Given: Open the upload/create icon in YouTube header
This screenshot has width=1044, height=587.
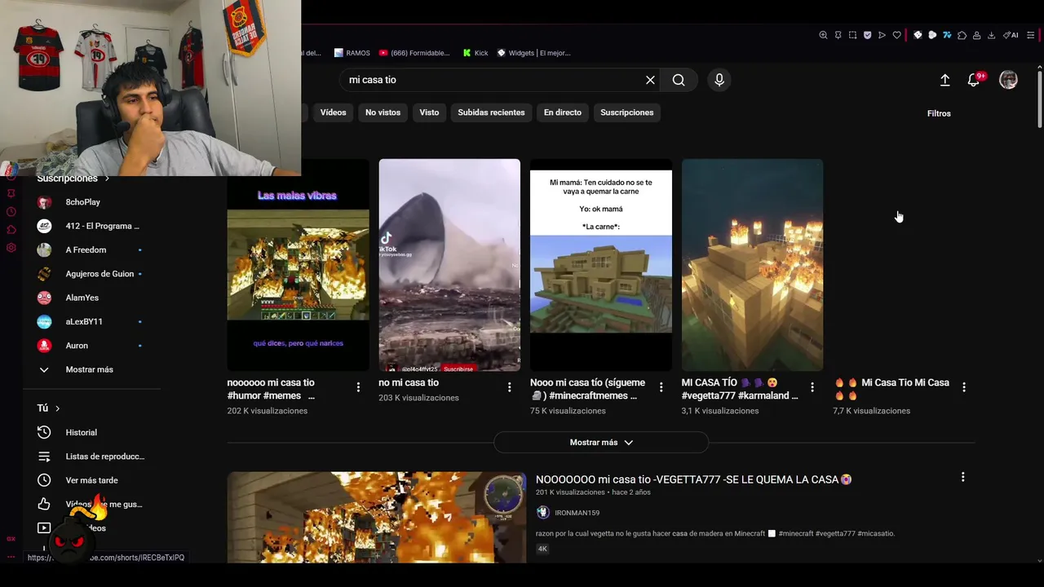Looking at the screenshot, I should [944, 80].
